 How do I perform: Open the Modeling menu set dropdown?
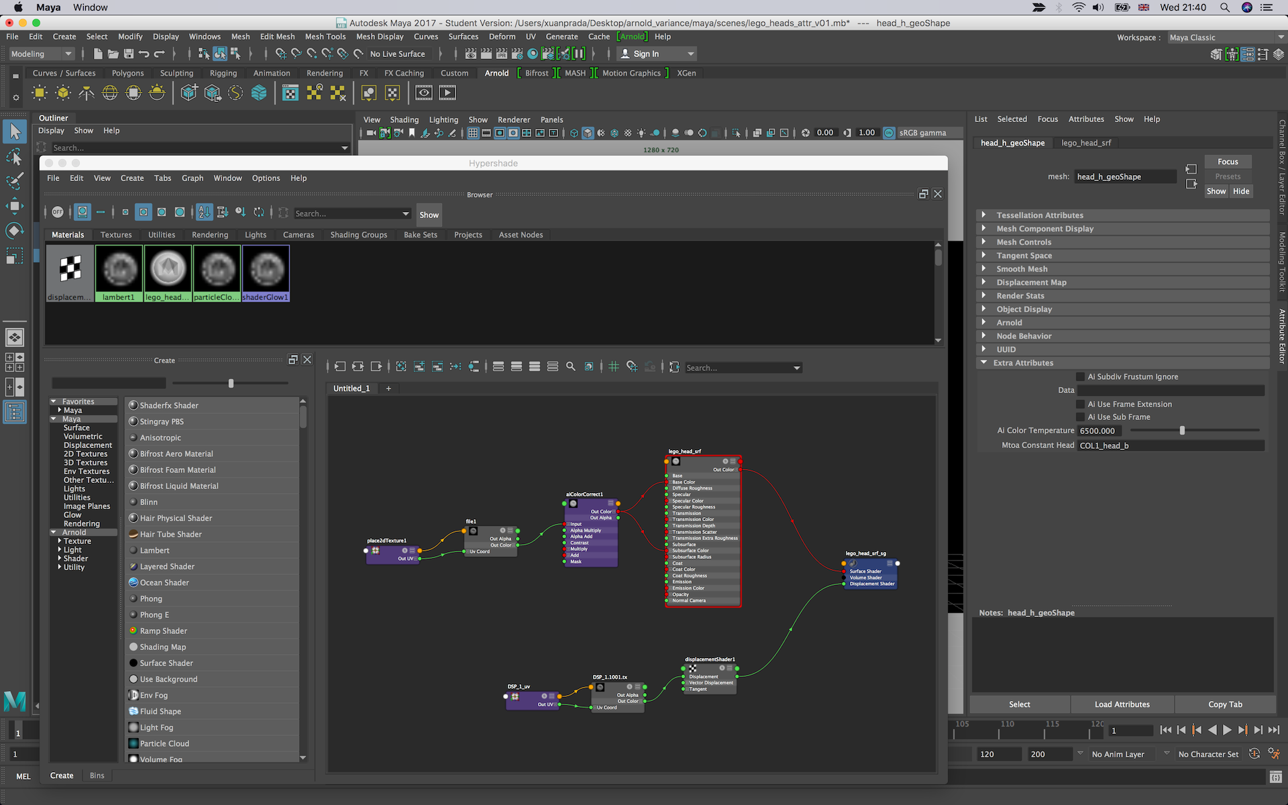(41, 54)
